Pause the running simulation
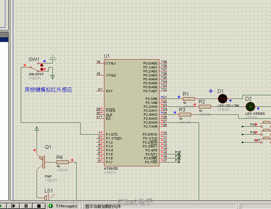This screenshot has height=209, width=271. tap(26, 206)
